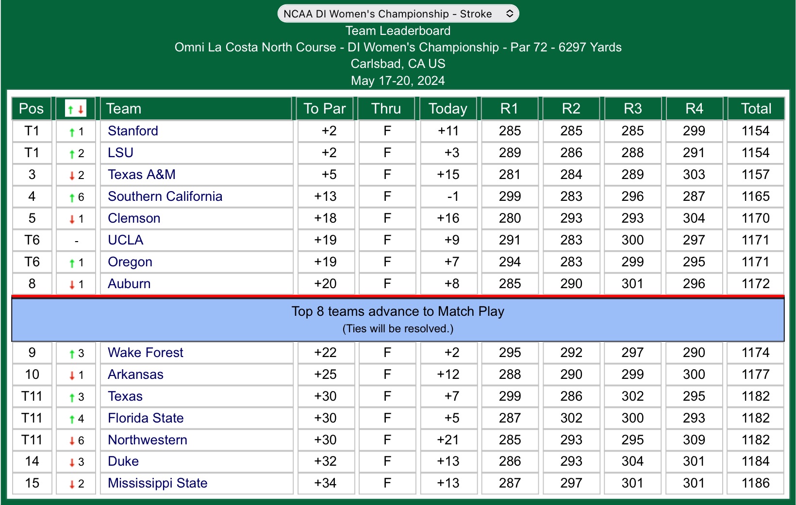Click Northwestern's red down arrow indicator

(72, 440)
